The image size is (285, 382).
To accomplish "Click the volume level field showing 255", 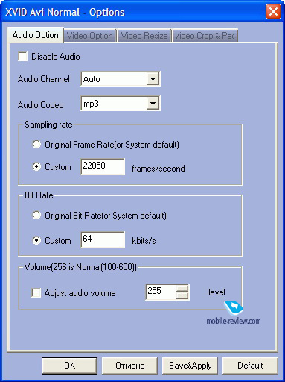I will (x=161, y=292).
